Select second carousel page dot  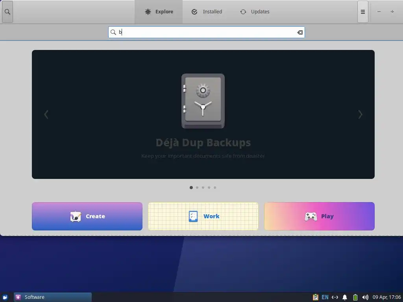(197, 188)
